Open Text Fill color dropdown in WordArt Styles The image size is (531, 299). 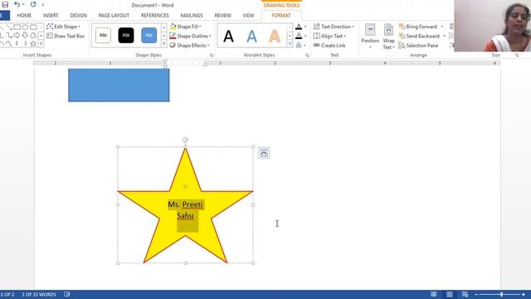(305, 27)
